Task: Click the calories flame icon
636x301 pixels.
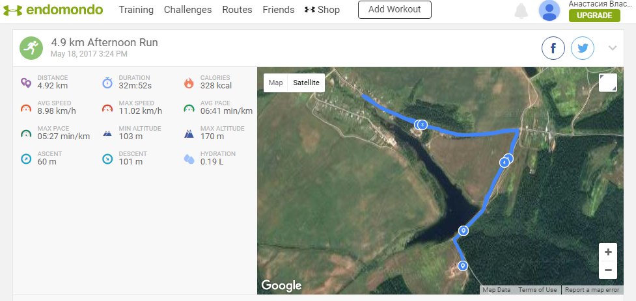Action: (x=189, y=83)
